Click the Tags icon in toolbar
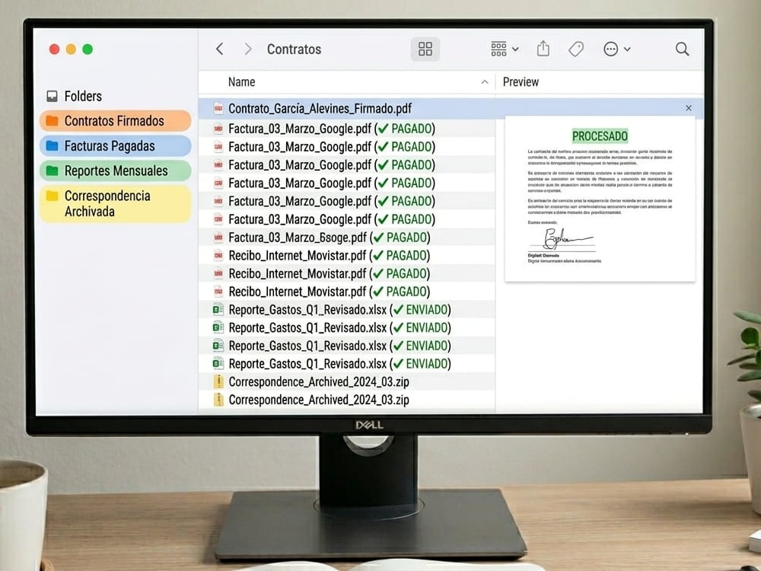The image size is (761, 571). (x=575, y=49)
